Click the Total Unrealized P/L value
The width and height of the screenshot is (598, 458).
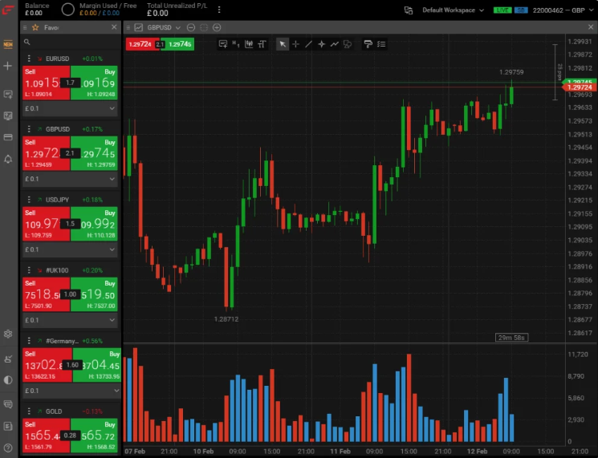tap(157, 14)
